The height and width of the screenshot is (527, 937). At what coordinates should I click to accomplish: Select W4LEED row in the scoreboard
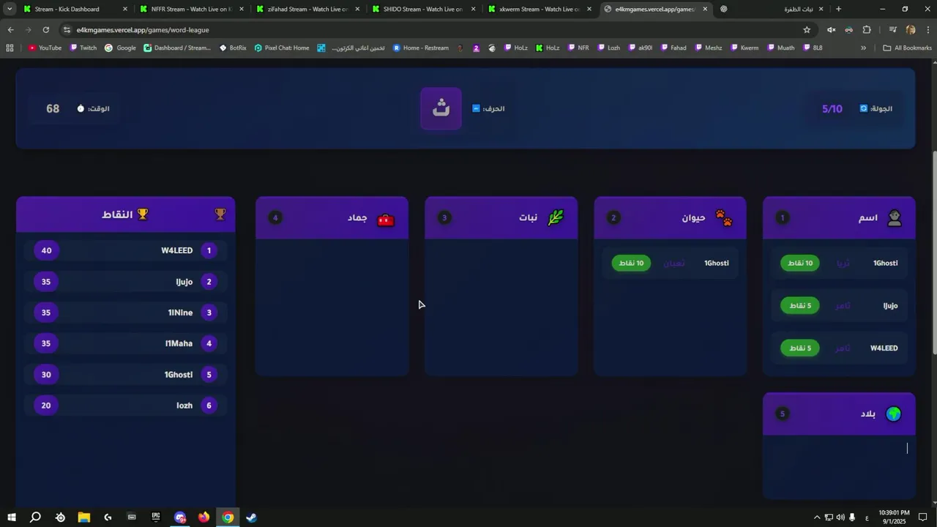click(125, 251)
